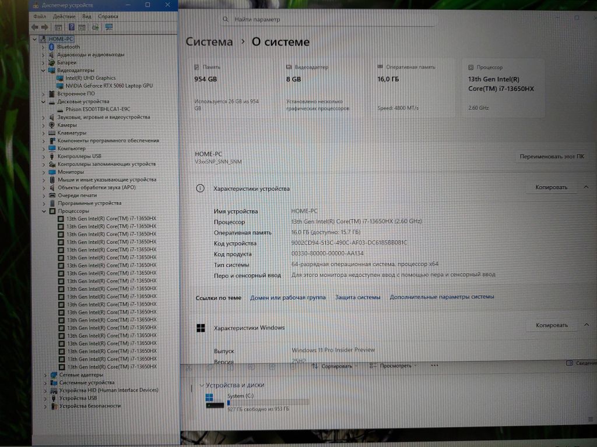Viewport: 597px width, 447px height.
Task: Expand the Клавиатуры category
Action: [x=44, y=133]
